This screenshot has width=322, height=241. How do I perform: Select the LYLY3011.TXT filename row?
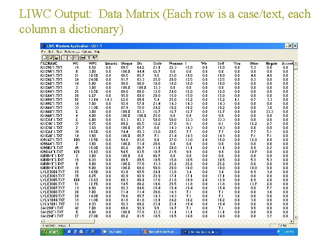point(52,204)
